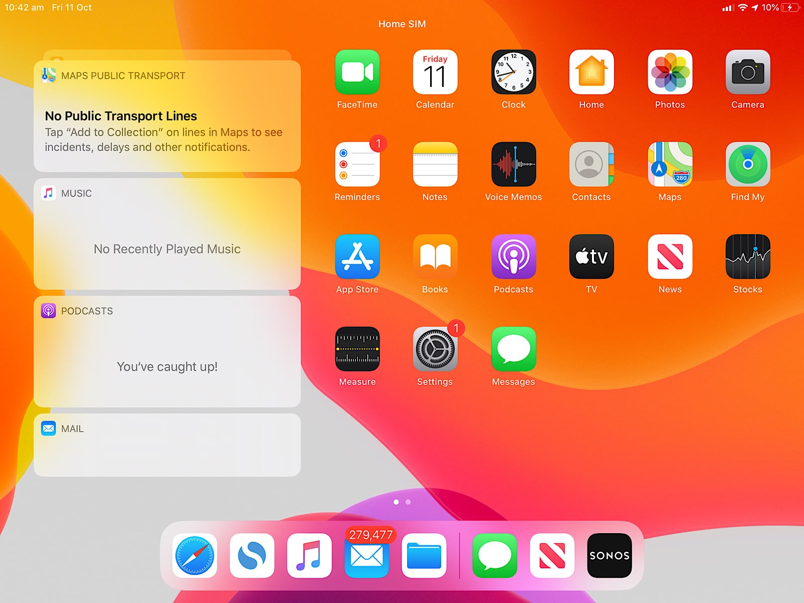Open Reminders app with badge
Image resolution: width=804 pixels, height=603 pixels.
357,164
